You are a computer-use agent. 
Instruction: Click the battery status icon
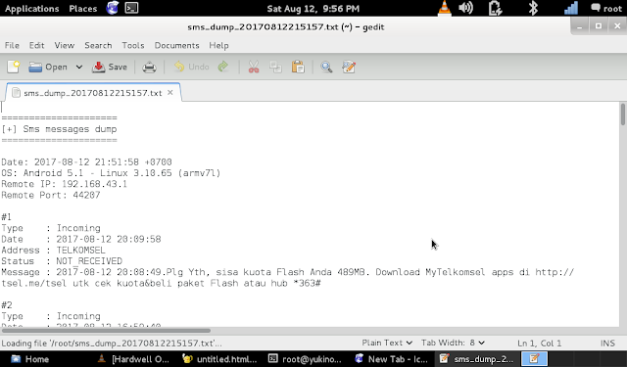coord(495,8)
